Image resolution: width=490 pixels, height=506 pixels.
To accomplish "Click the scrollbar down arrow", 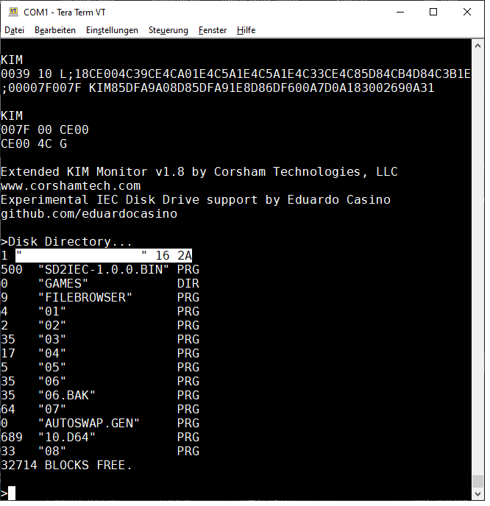I will coord(478,494).
